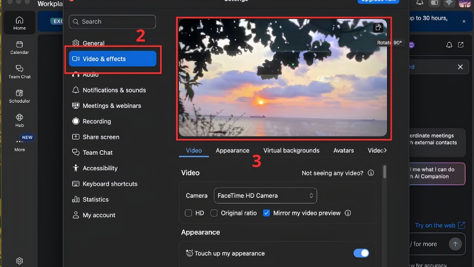This screenshot has height=267, width=474.
Task: Open the Hub sidebar item
Action: pos(20,120)
